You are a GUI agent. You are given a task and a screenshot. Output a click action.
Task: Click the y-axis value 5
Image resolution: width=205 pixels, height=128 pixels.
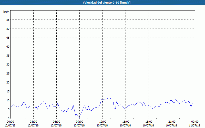(9, 109)
